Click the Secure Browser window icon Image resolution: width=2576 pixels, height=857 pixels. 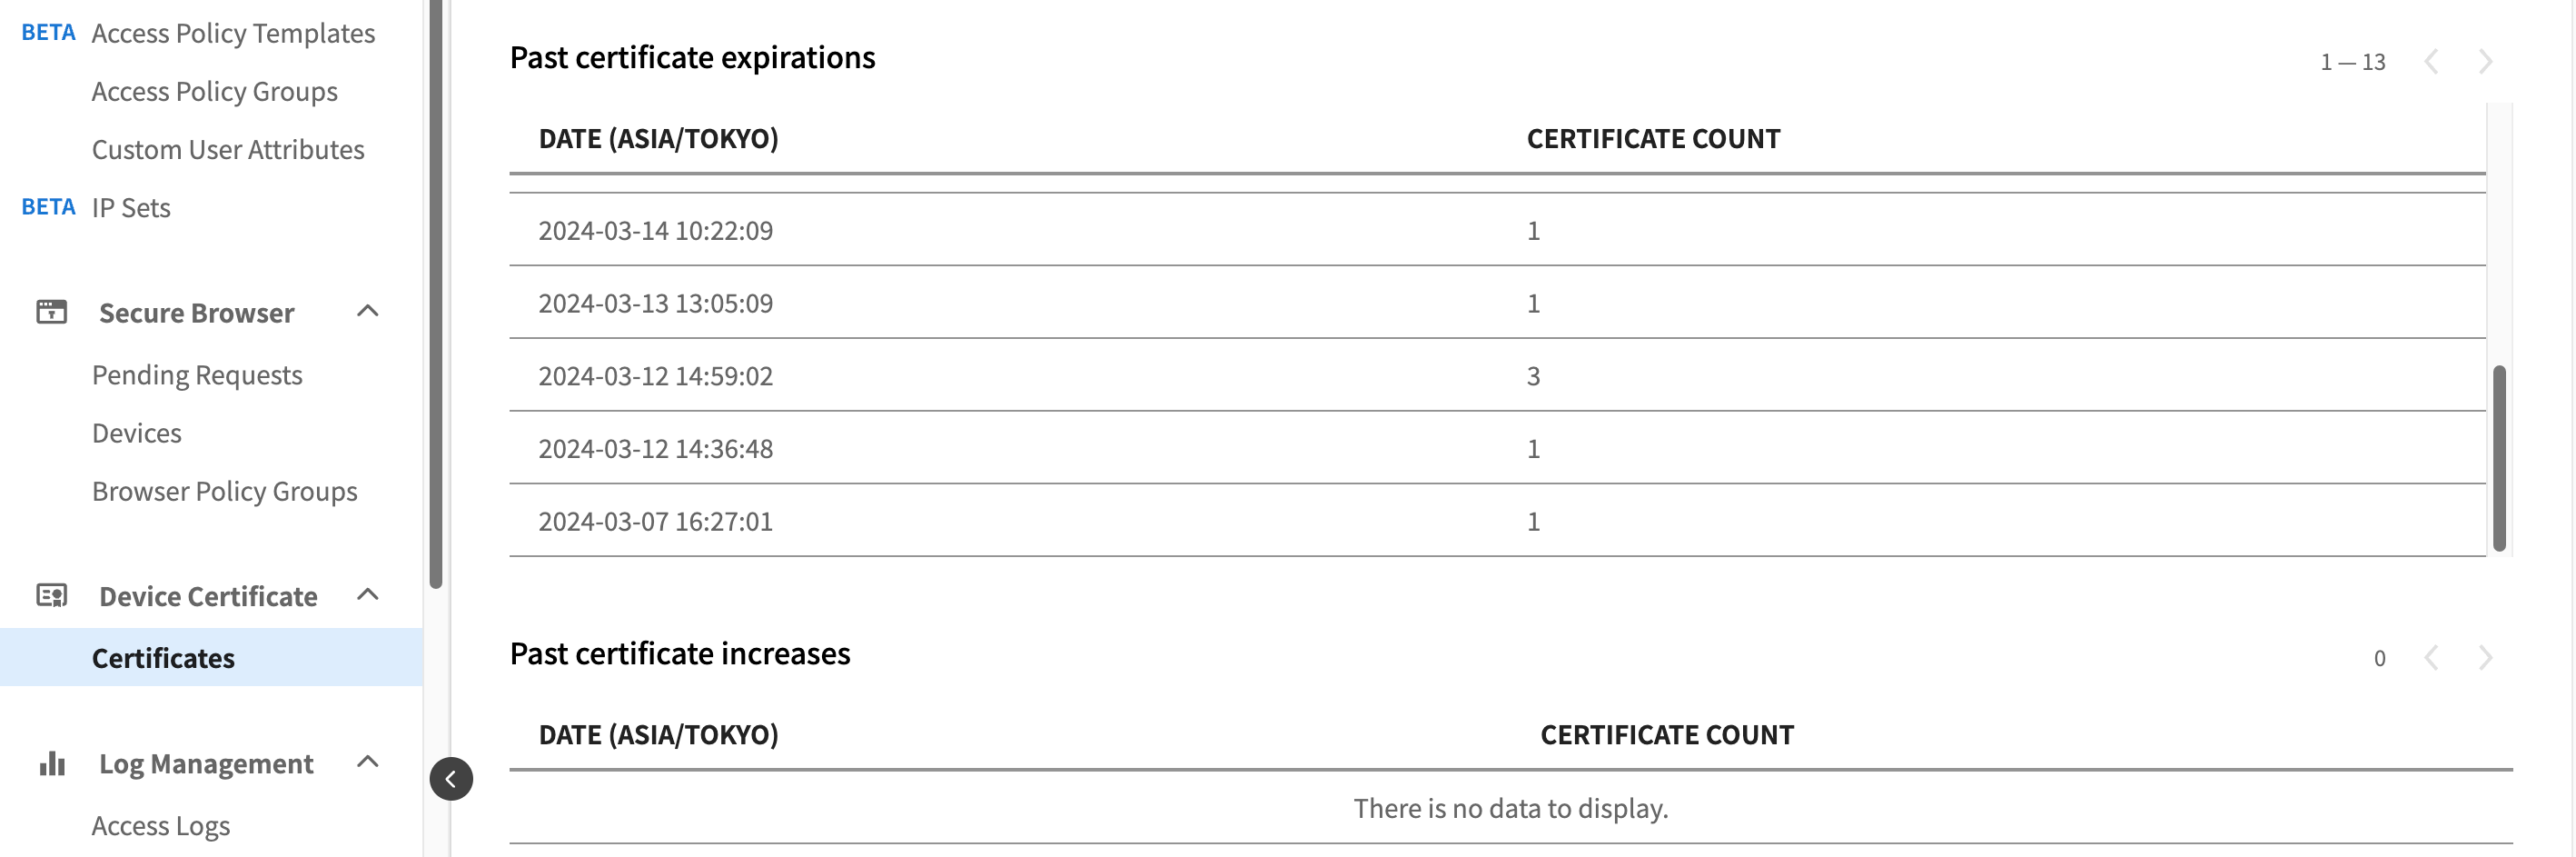pyautogui.click(x=52, y=312)
